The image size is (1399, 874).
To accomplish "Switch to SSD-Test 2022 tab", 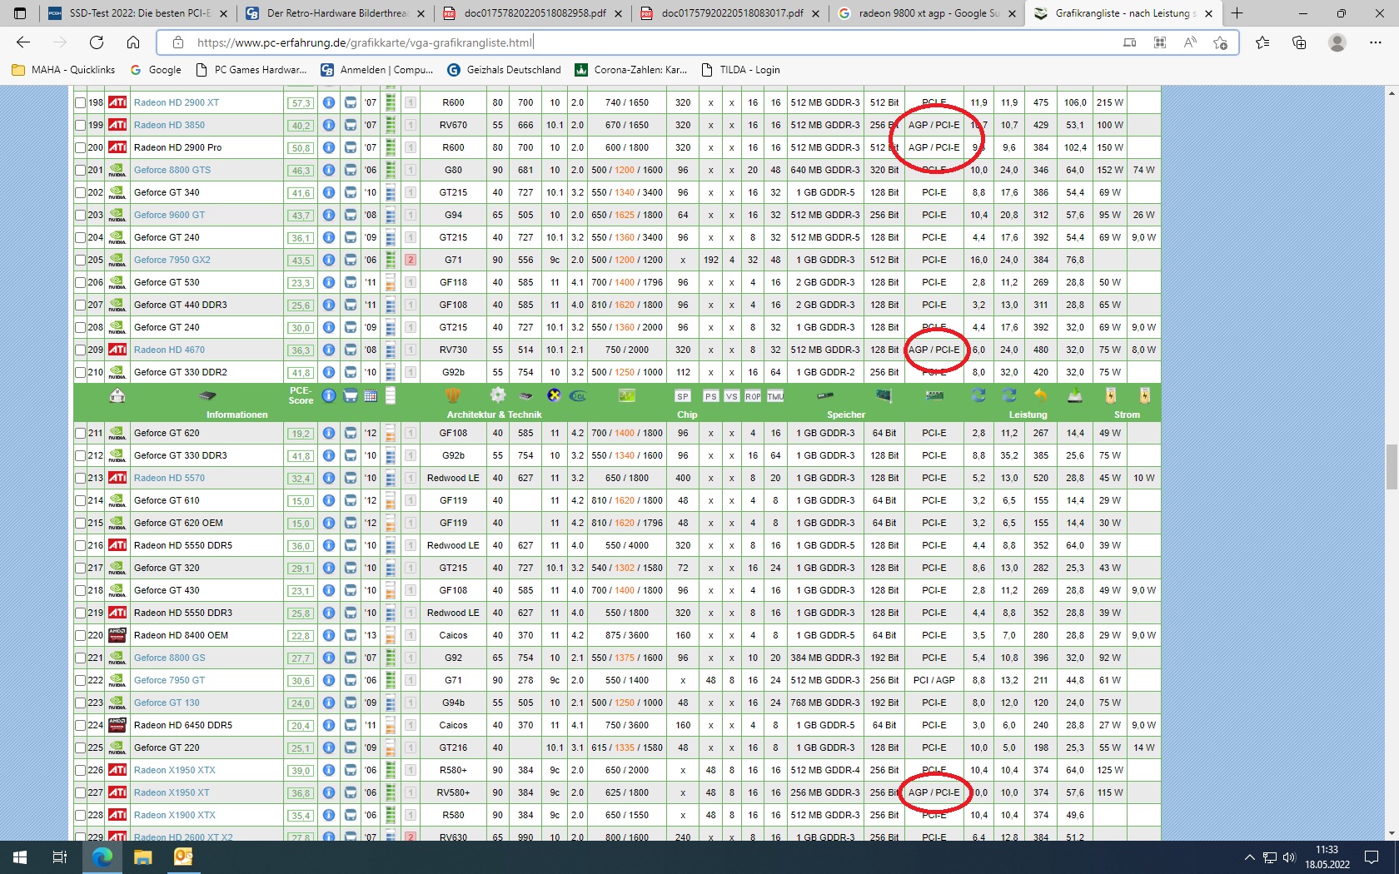I will click(x=137, y=13).
